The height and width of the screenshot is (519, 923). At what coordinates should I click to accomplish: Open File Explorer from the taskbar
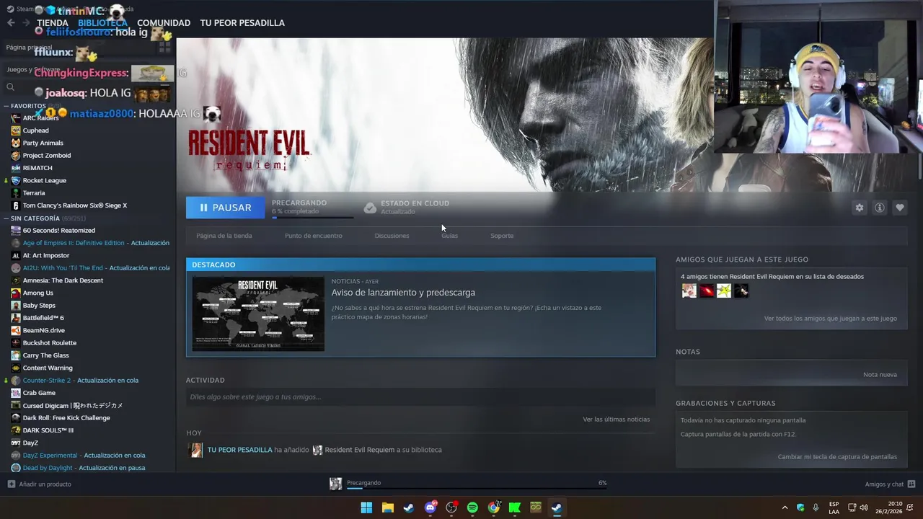tap(387, 507)
